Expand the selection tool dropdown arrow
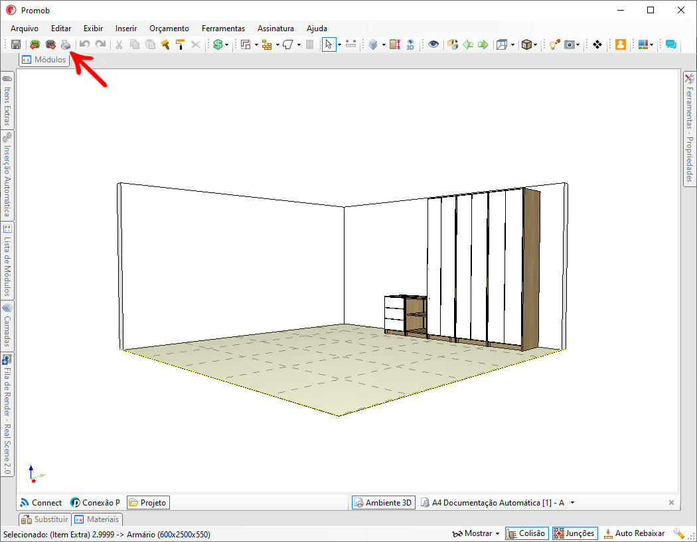Viewport: 697px width, 542px height. point(339,45)
